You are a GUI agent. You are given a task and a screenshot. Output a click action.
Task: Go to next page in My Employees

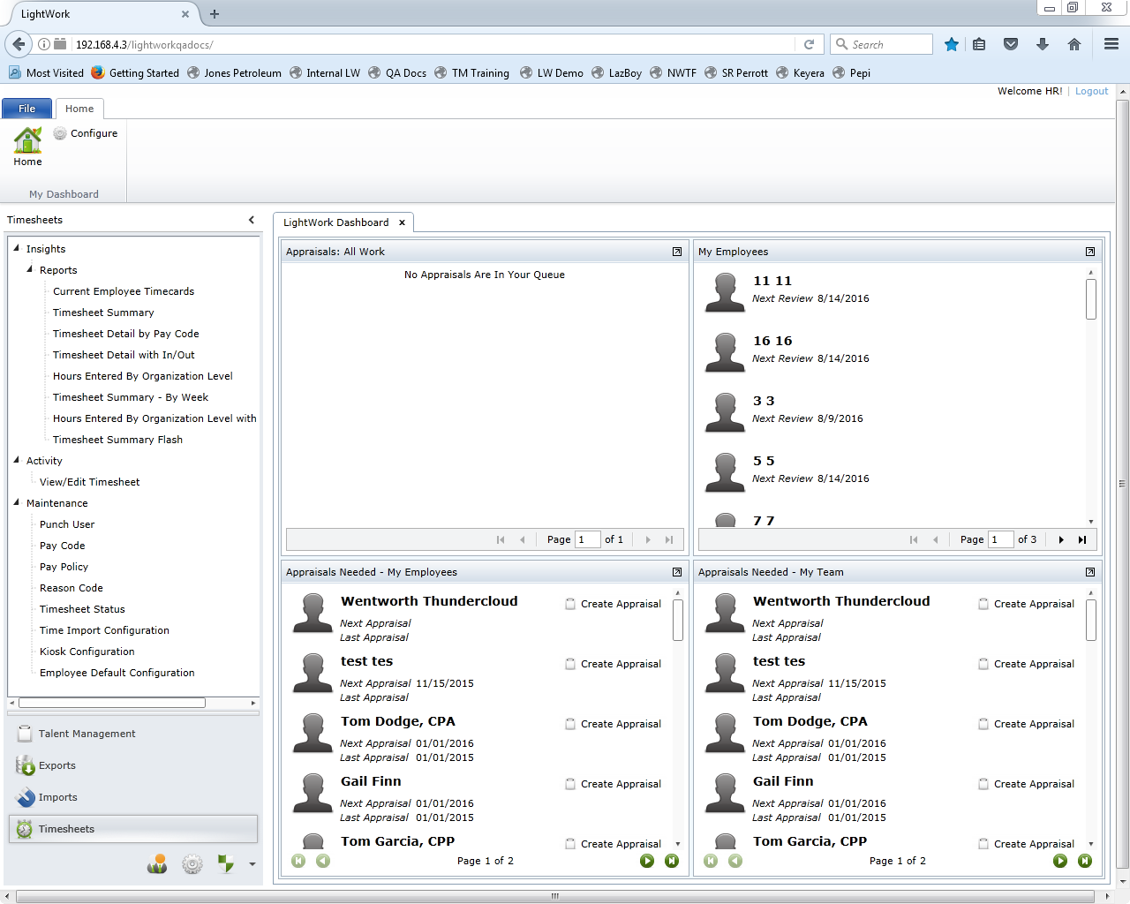click(1061, 539)
